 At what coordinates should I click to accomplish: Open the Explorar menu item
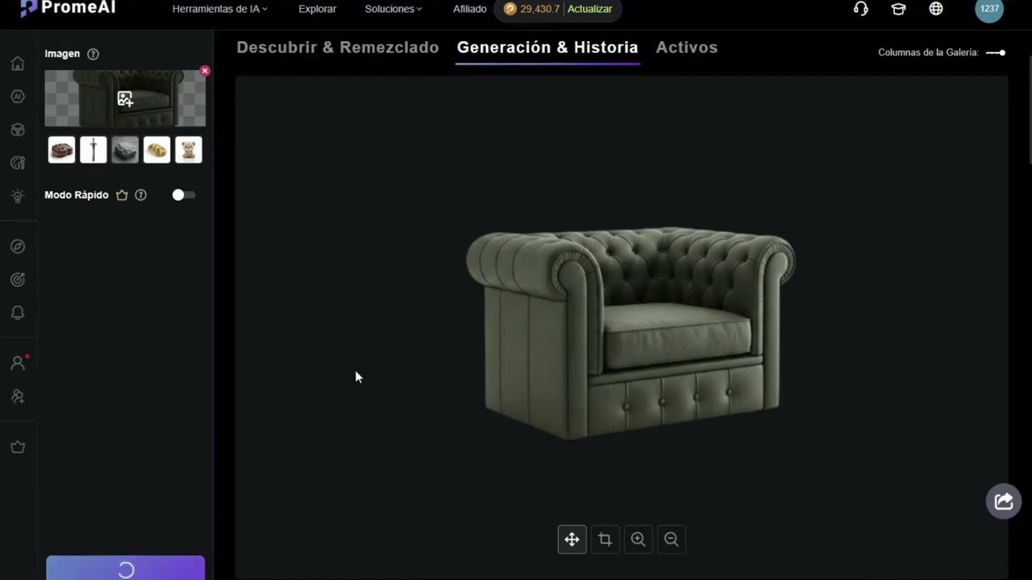[x=318, y=9]
